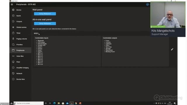This screenshot has width=187, height=105.
Task: Edit wall panel W001 with pencil icon
Action: [172, 49]
